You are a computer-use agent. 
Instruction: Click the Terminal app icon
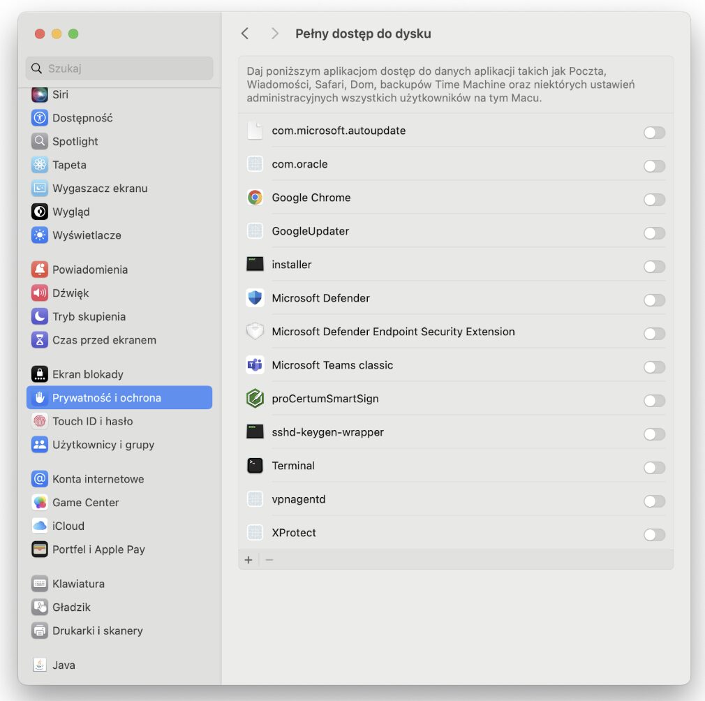pos(255,466)
